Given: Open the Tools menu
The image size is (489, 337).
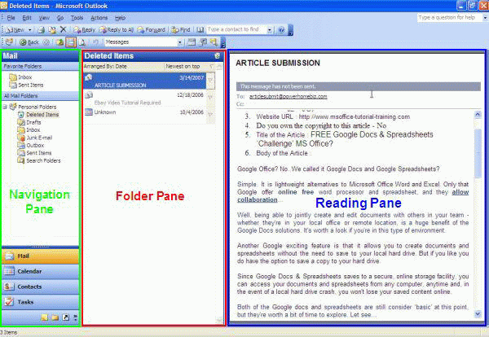Looking at the screenshot, I should [x=77, y=18].
